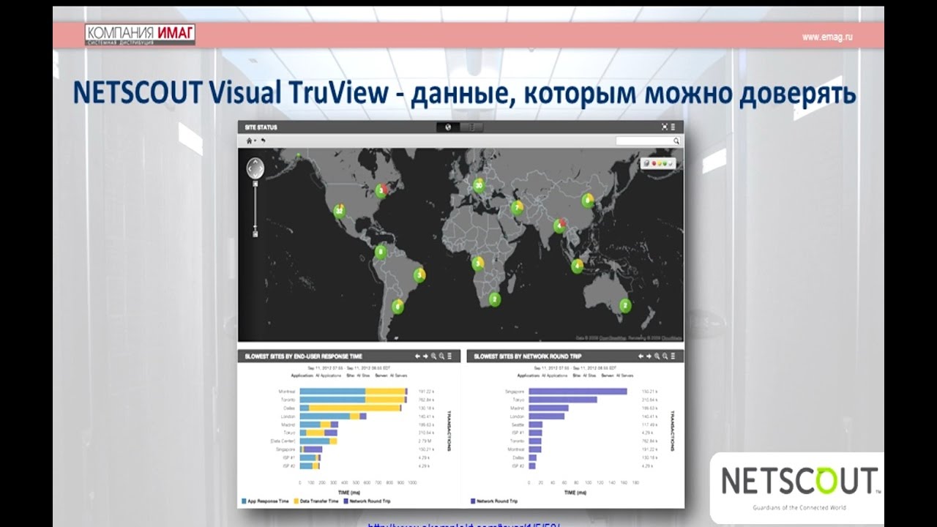937x527 pixels.
Task: Toggle the green status filter dot
Action: (x=666, y=163)
